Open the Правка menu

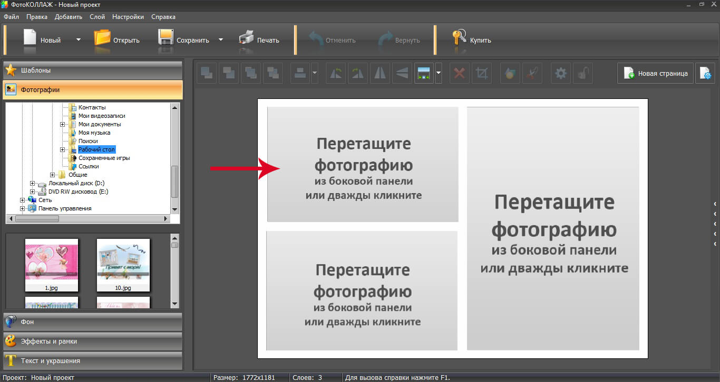[37, 17]
